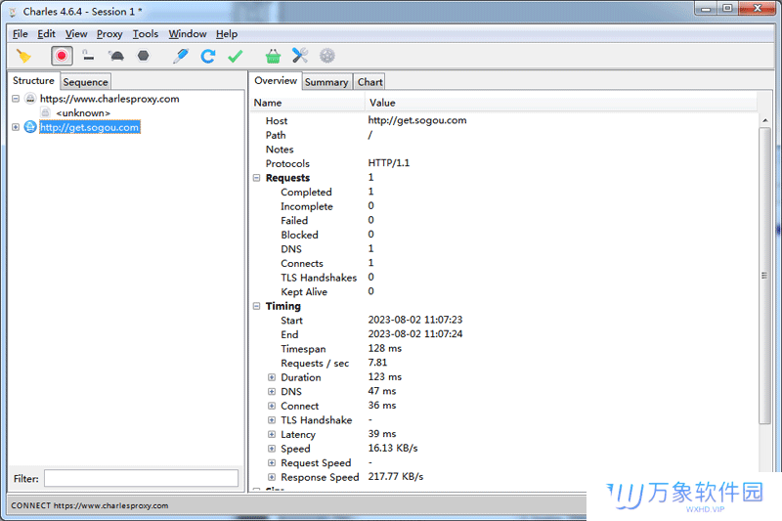Image resolution: width=782 pixels, height=521 pixels.
Task: Select the Kept Alive row
Action: coord(503,291)
